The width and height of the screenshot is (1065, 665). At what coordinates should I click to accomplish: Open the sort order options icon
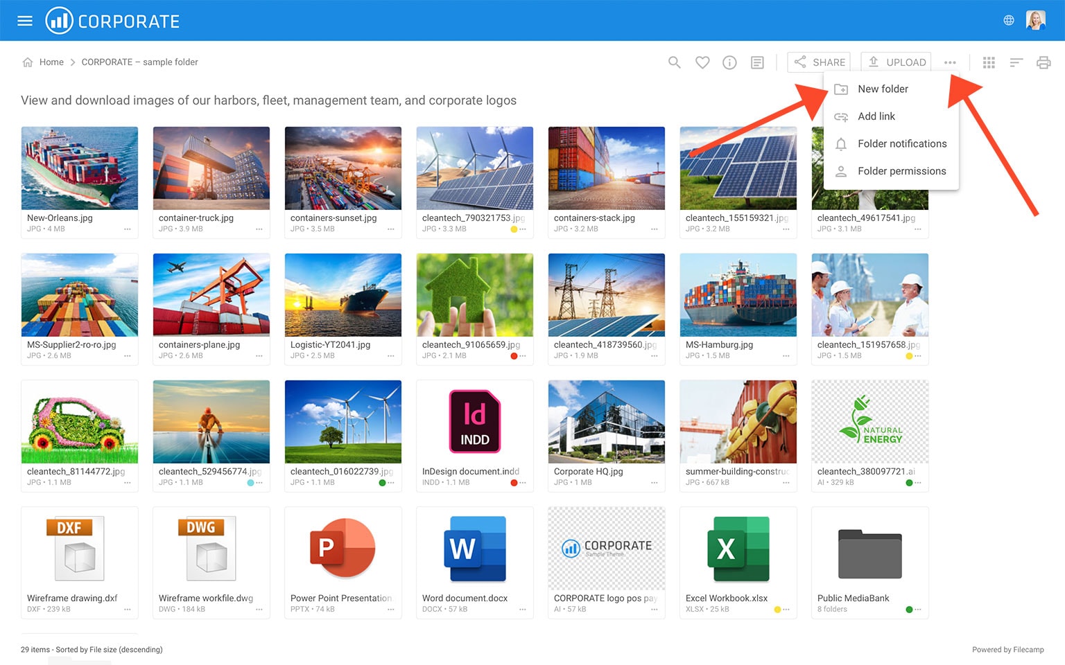(1016, 62)
